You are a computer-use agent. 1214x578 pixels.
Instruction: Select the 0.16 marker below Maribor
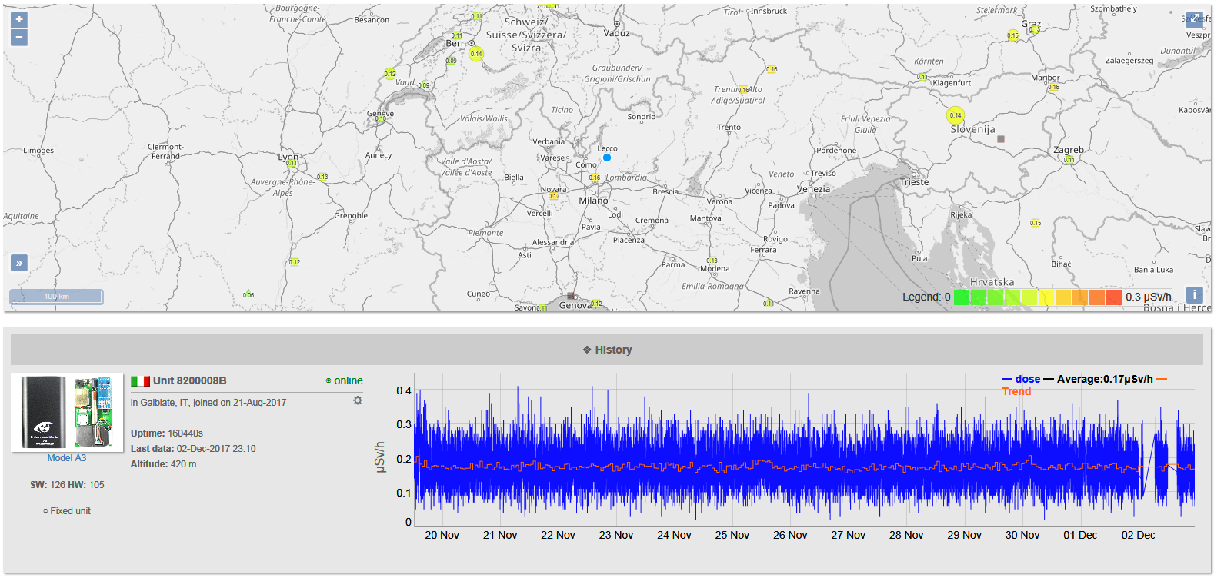click(x=1053, y=87)
